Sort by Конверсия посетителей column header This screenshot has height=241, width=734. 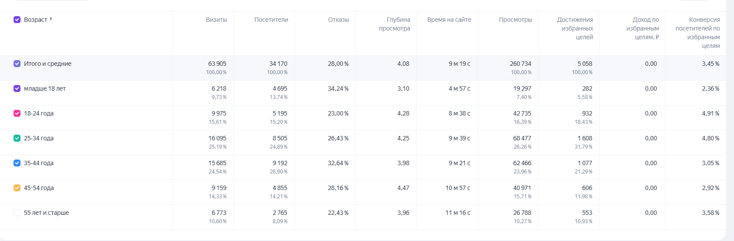pos(698,33)
